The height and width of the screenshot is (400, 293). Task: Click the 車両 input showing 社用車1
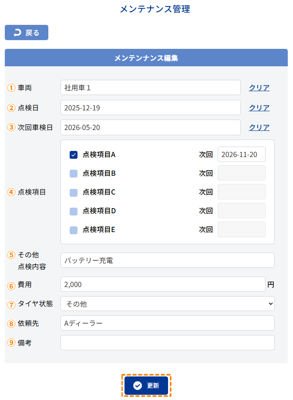pos(150,88)
